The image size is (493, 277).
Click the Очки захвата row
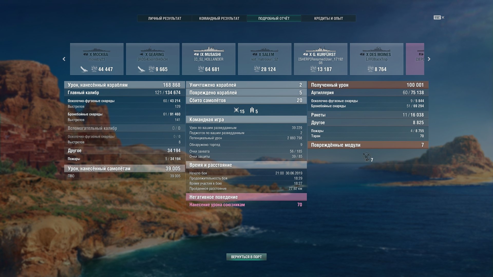[246, 151]
